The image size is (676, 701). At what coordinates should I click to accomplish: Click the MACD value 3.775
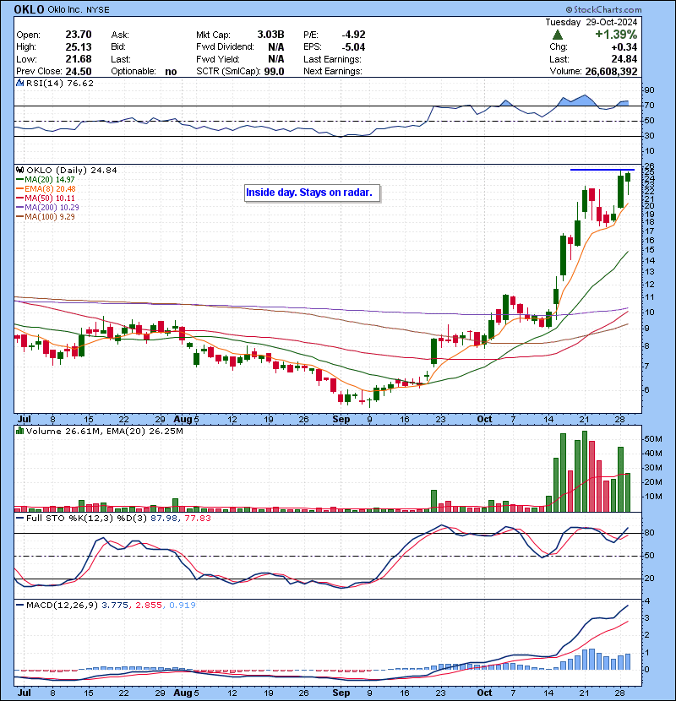pyautogui.click(x=115, y=606)
